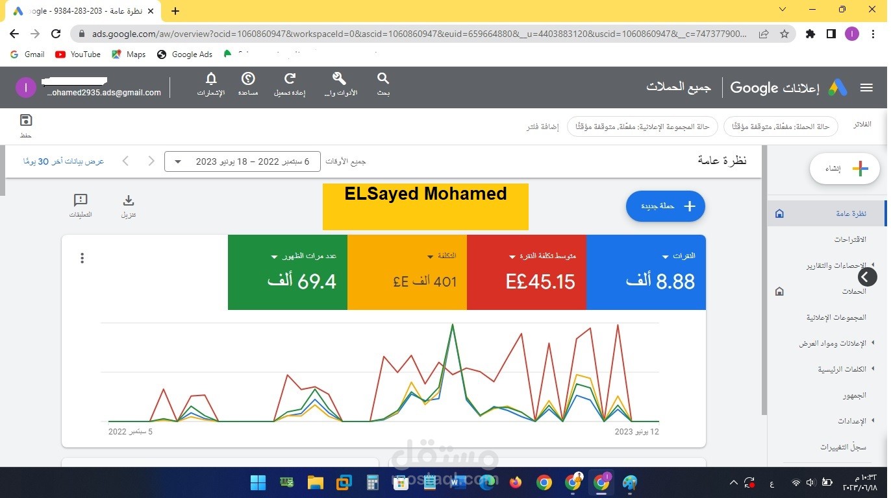Open the التكلفة metric dropdown

(431, 257)
